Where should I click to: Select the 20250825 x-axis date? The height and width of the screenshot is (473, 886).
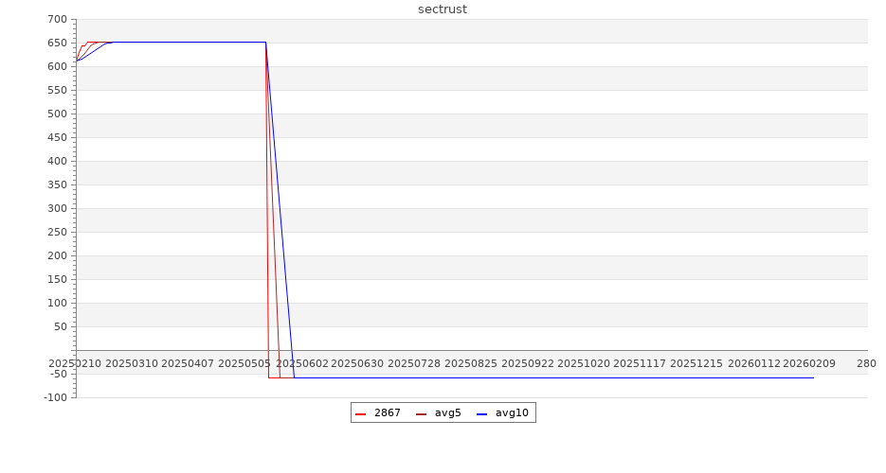470,363
